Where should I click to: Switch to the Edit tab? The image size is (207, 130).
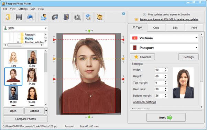(x=175, y=28)
